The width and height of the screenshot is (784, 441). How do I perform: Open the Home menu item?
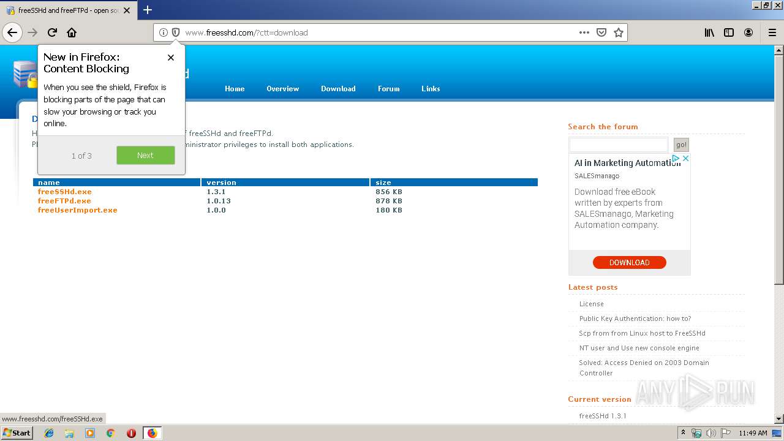tap(235, 89)
